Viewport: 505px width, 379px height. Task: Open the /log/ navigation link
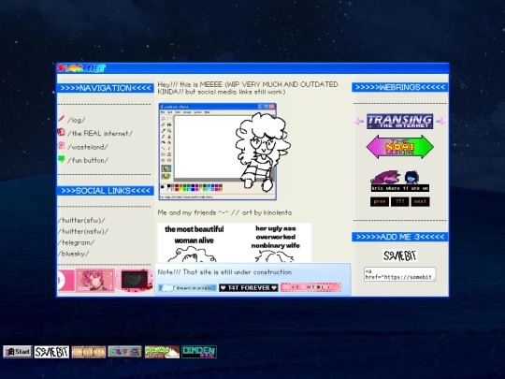[x=77, y=120]
